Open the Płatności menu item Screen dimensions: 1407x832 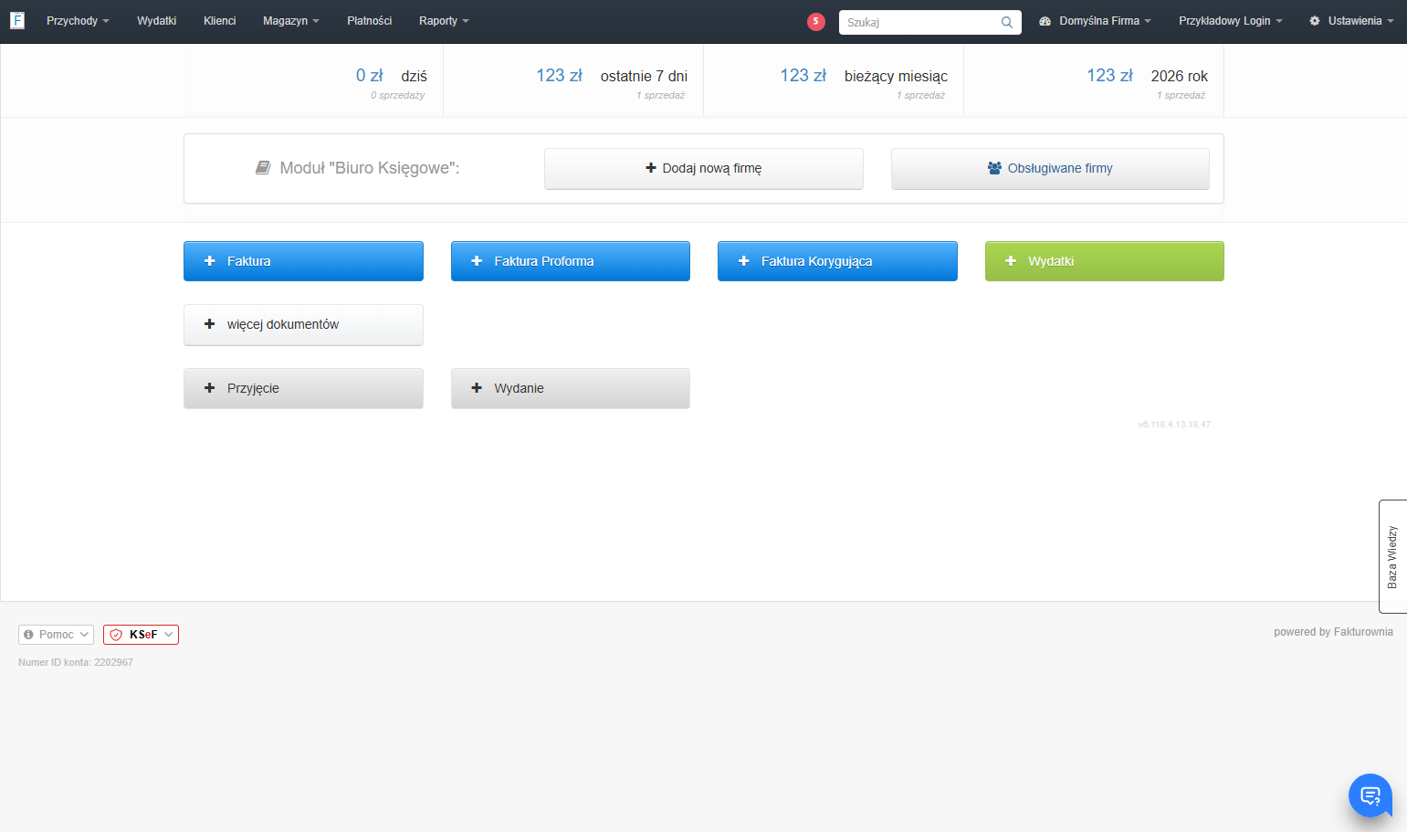[x=370, y=21]
